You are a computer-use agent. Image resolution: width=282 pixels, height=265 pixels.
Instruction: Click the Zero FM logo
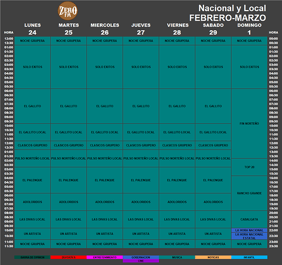[67, 11]
